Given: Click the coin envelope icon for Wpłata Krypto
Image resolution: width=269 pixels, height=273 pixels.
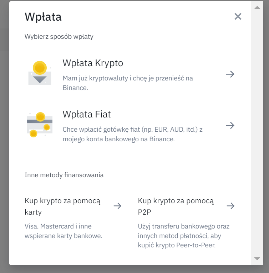Looking at the screenshot, I should coord(40,73).
